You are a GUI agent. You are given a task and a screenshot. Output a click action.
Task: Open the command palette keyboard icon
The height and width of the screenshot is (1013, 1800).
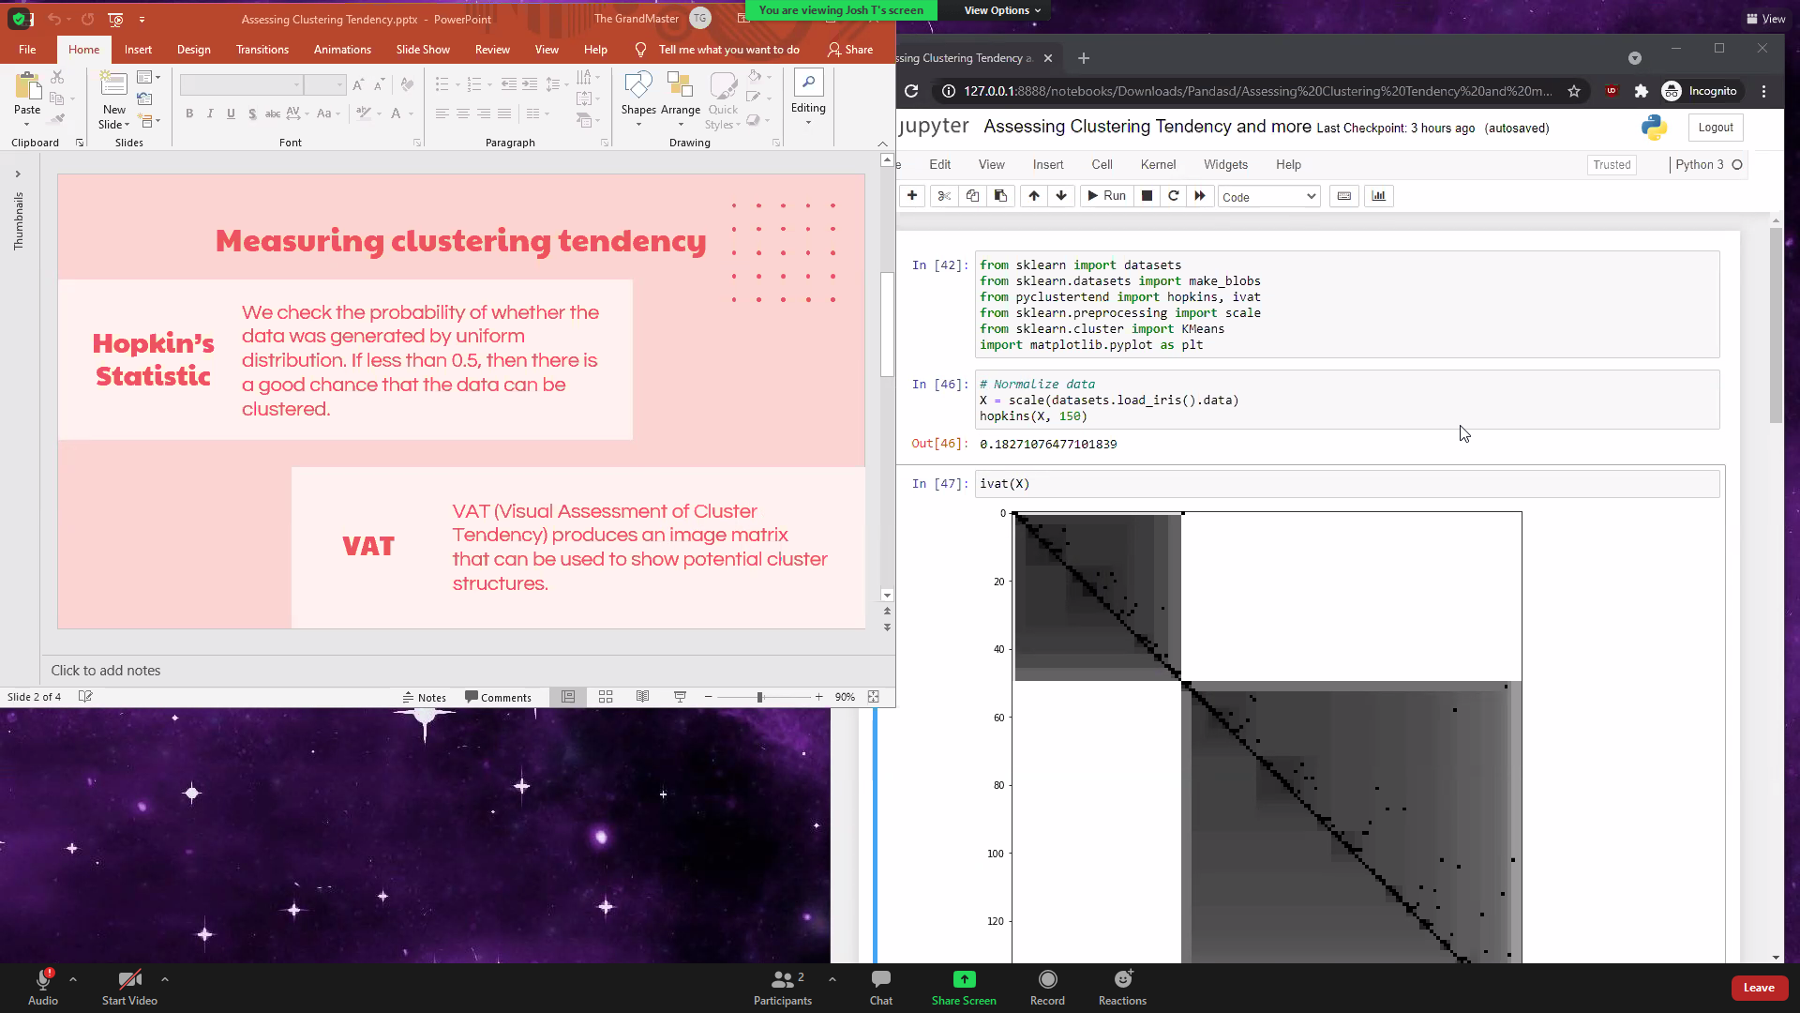click(1343, 196)
